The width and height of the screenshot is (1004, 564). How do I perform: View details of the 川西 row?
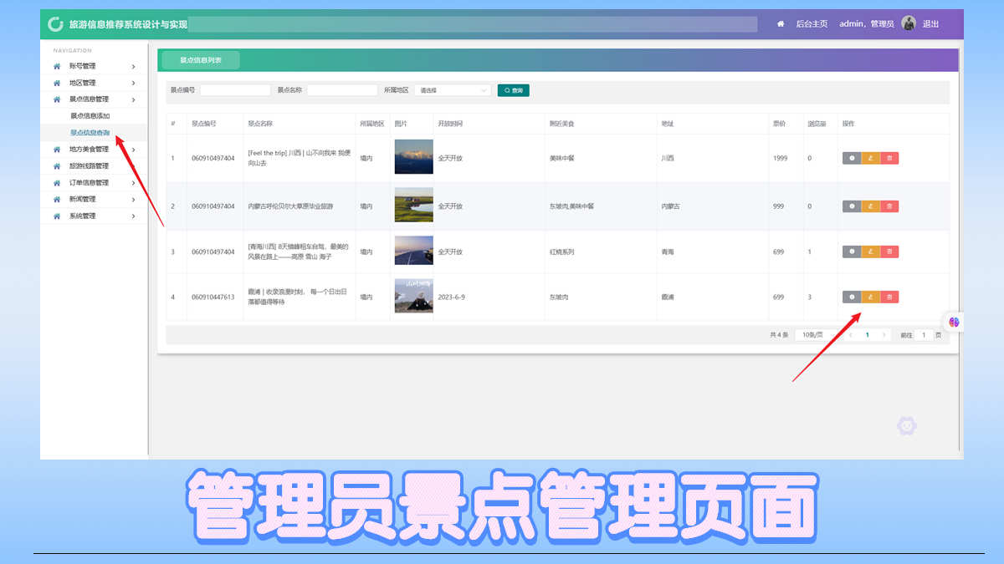[x=852, y=158]
